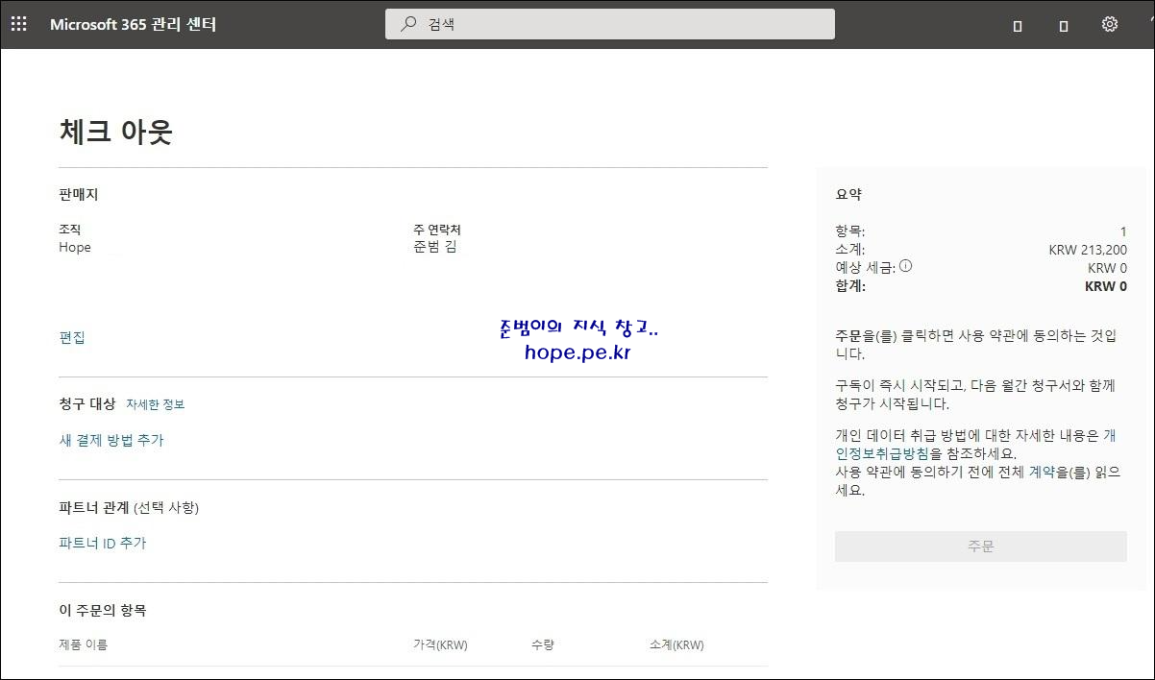Image resolution: width=1155 pixels, height=680 pixels.
Task: Click the 편집 link under 판매지
Action: [72, 338]
